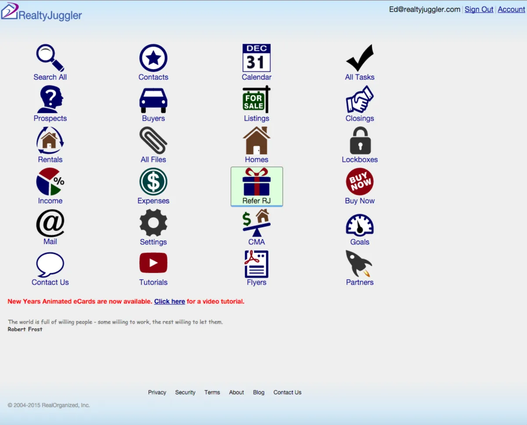
Task: Open the Search All magnifier icon
Action: (x=50, y=58)
